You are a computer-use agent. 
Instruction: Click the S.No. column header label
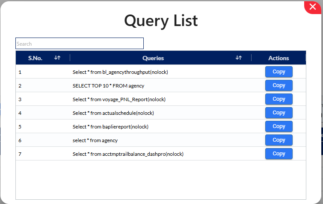[x=35, y=58]
